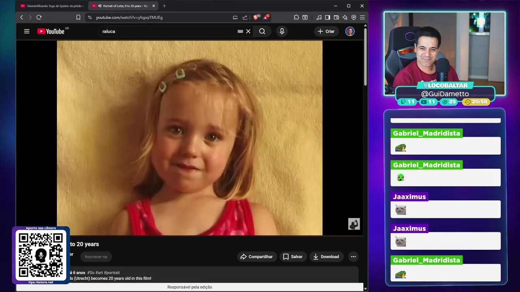Click the Gabriel_Madridista name above the red-eyed frog emote
The height and width of the screenshot is (292, 520).
(426, 165)
